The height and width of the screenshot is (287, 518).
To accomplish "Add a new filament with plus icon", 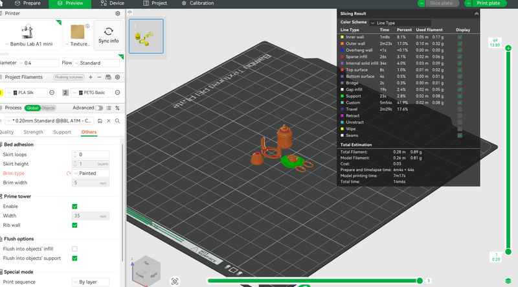I will pos(91,77).
